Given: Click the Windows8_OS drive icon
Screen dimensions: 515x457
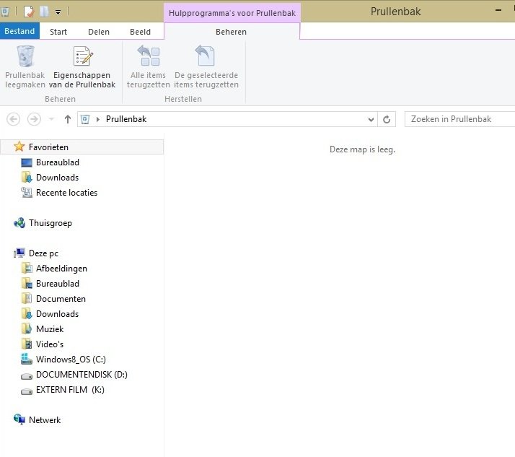Looking at the screenshot, I should coord(27,359).
